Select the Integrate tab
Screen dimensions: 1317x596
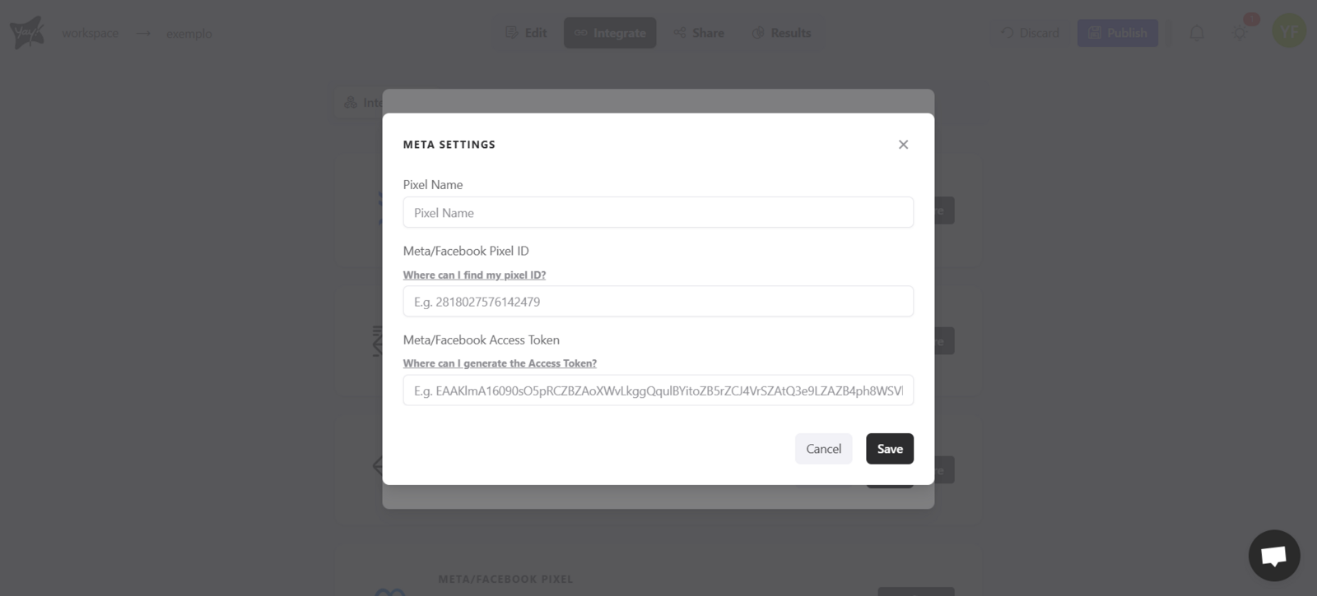click(x=610, y=33)
